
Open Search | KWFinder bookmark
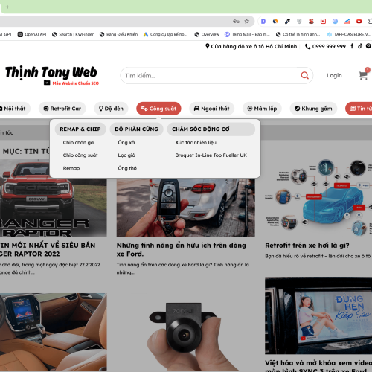tap(73, 34)
